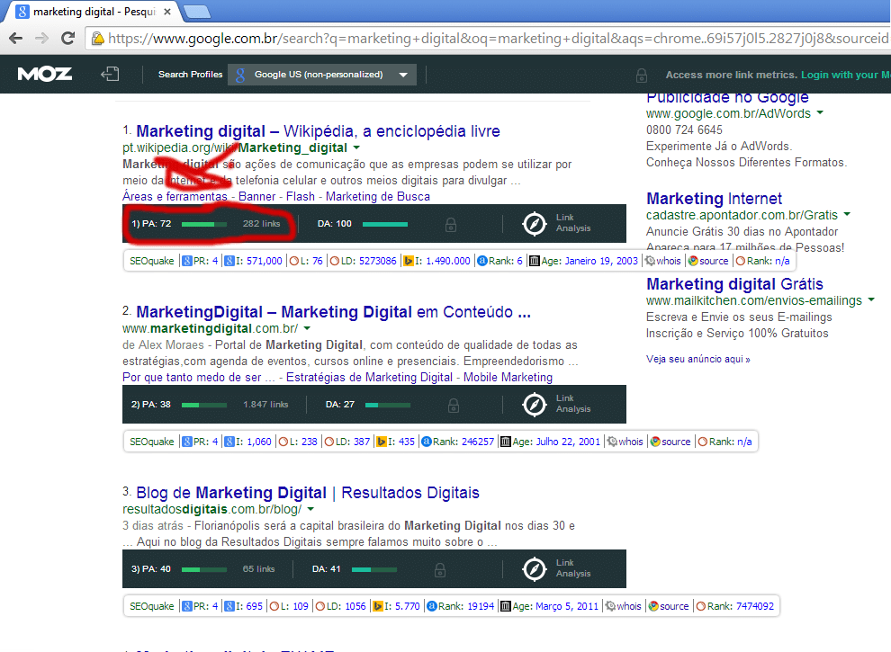Image resolution: width=891 pixels, height=652 pixels.
Task: Click Age: Janeiro 19, 2003 link
Action: [583, 261]
